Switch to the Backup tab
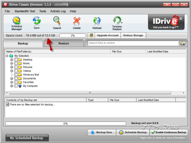 pos(23,43)
